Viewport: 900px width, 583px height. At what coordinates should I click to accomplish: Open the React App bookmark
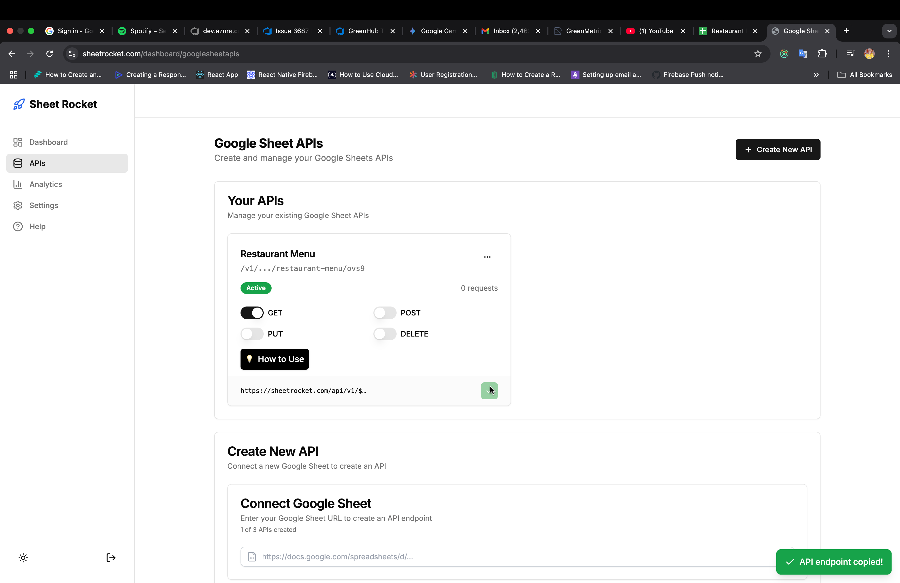tap(217, 75)
